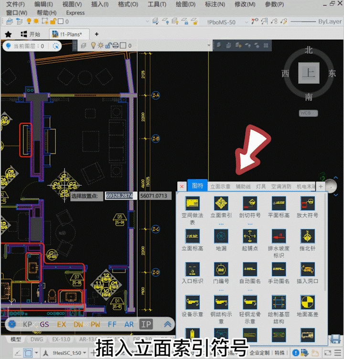The height and width of the screenshot is (359, 344).
Task: Open dropdown arrow beside status bar snap icon
Action: coord(36,353)
